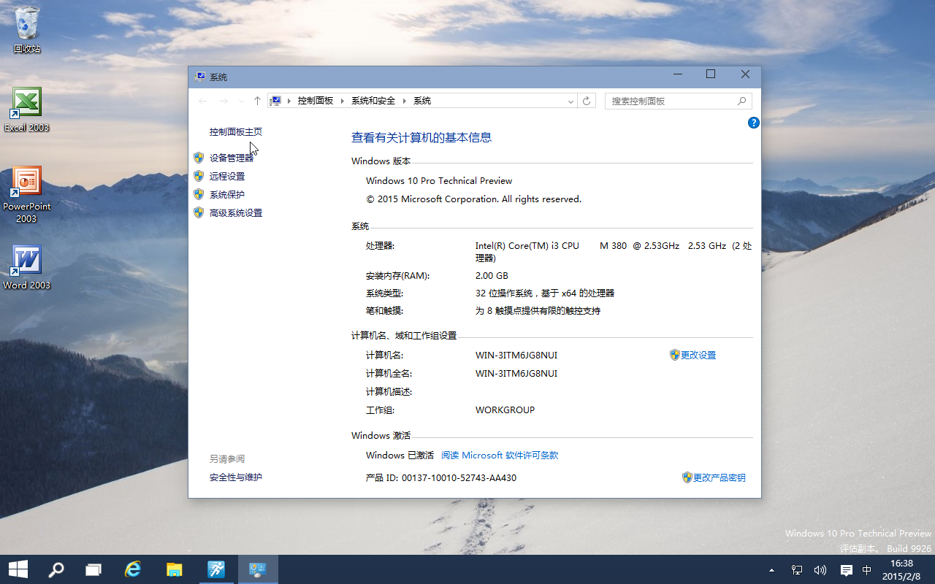Go up one level with up arrow
Viewport: 935px width, 584px height.
[x=257, y=101]
